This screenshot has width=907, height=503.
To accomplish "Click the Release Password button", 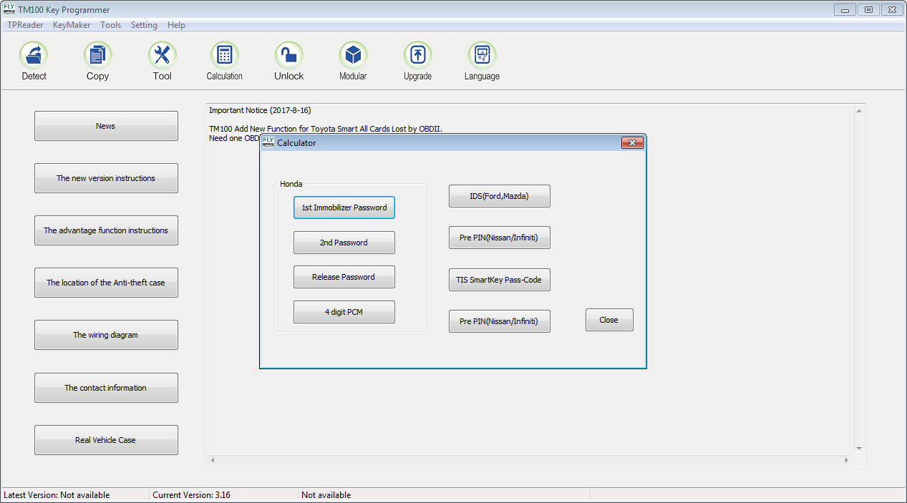I will [344, 277].
